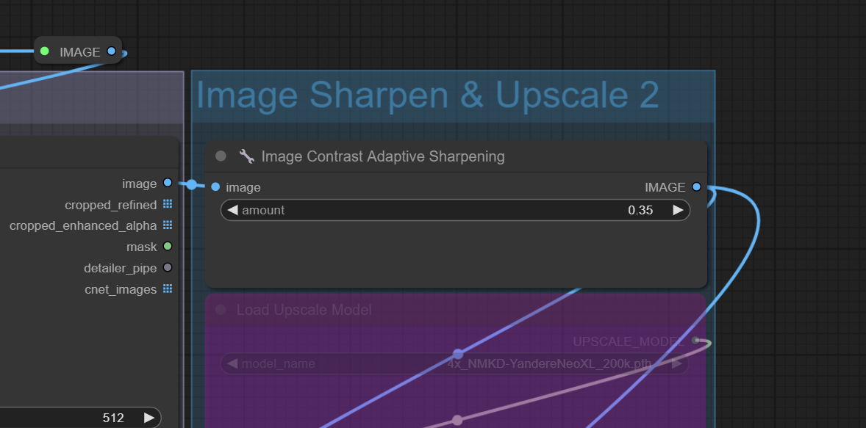
Task: Click the cropped_refined output grid socket
Action: [168, 204]
